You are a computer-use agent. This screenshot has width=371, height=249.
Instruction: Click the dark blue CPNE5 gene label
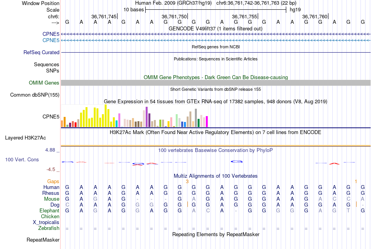[51, 34]
